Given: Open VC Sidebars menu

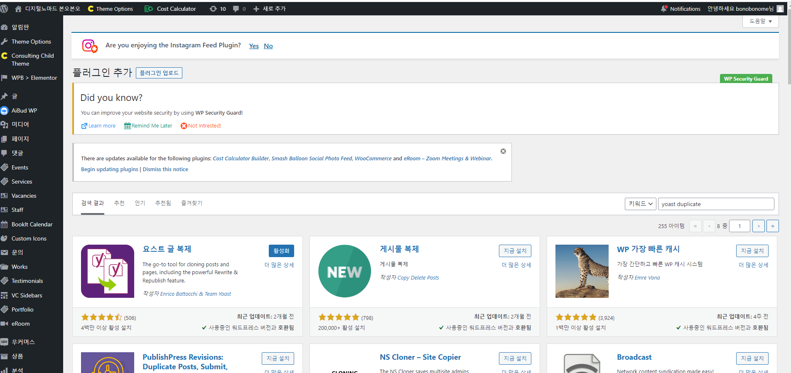Looking at the screenshot, I should [x=27, y=295].
